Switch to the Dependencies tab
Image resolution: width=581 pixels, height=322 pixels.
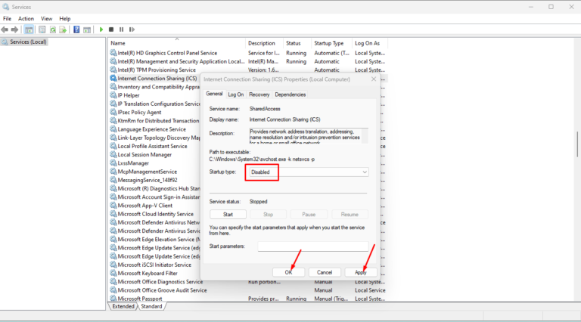pyautogui.click(x=290, y=94)
